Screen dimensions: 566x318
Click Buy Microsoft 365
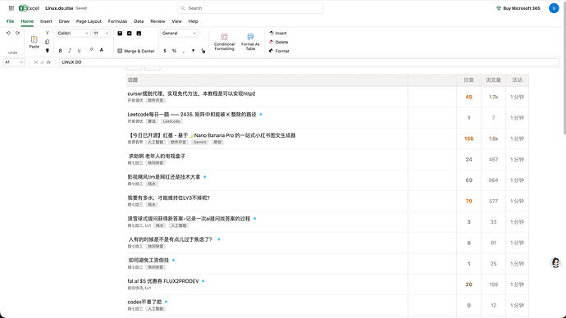pos(518,8)
